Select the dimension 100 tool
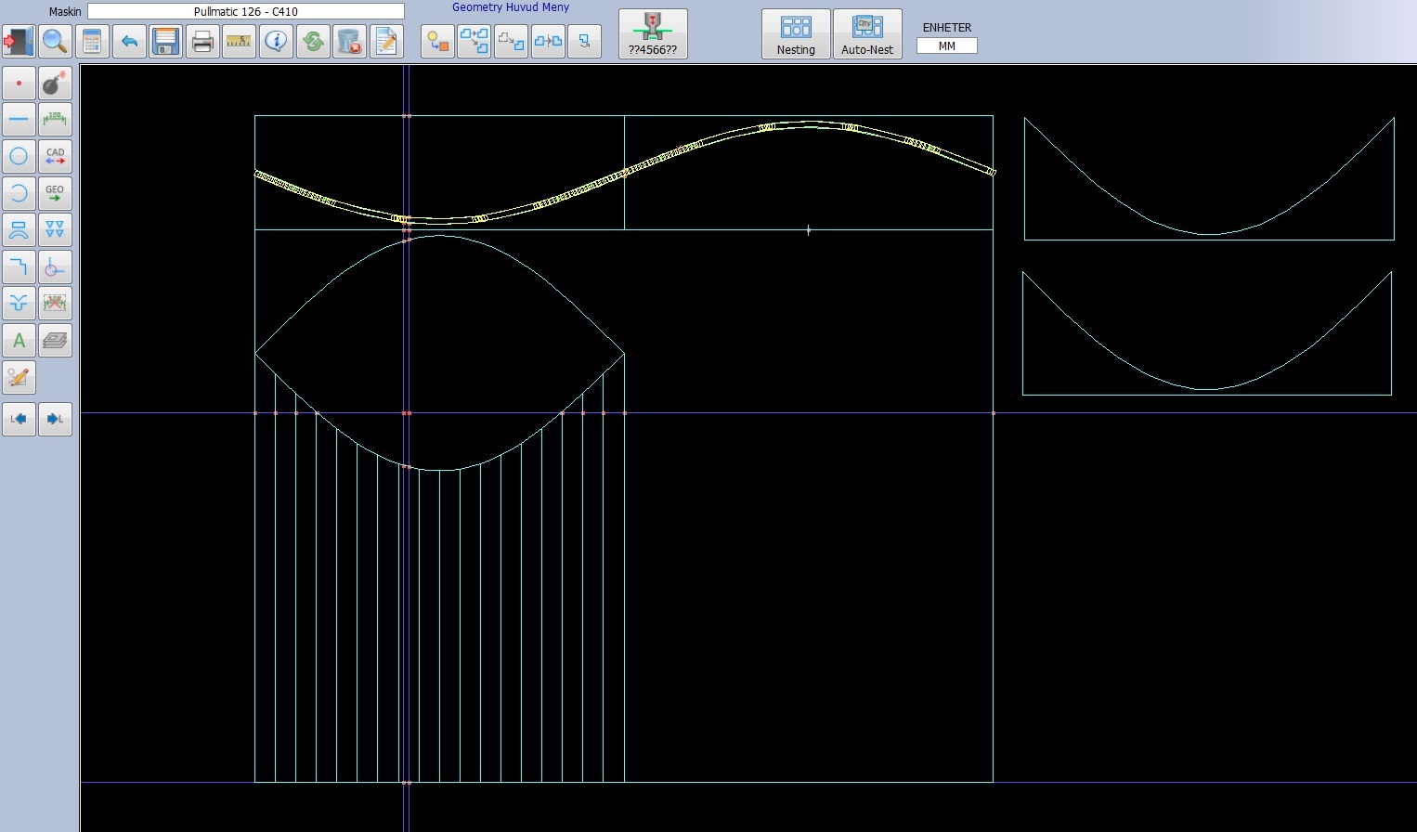The height and width of the screenshot is (832, 1417). pyautogui.click(x=55, y=120)
